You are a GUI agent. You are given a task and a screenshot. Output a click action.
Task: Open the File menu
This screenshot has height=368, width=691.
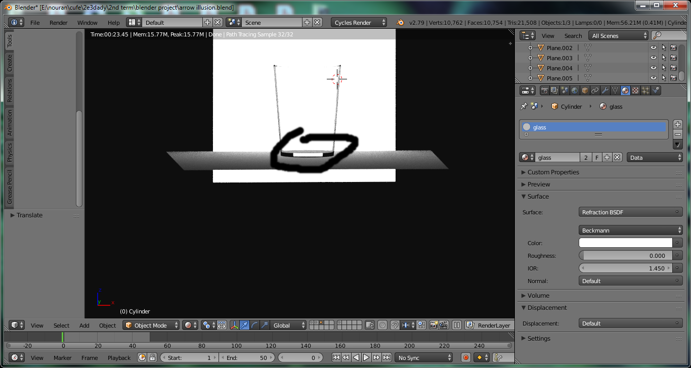[35, 23]
